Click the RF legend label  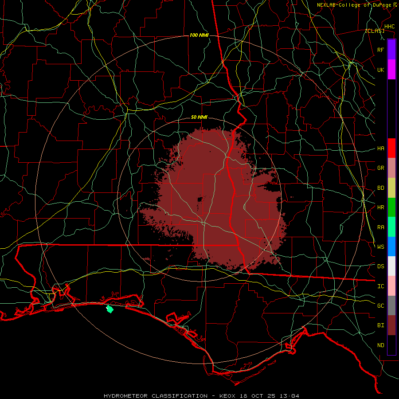[380, 50]
